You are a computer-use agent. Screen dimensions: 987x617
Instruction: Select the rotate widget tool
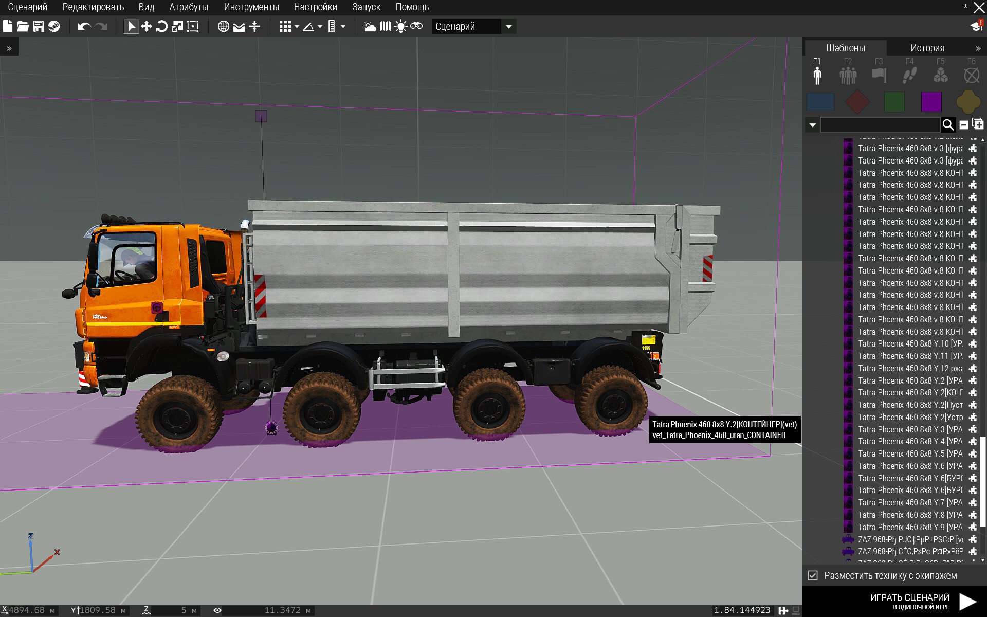[x=161, y=26]
